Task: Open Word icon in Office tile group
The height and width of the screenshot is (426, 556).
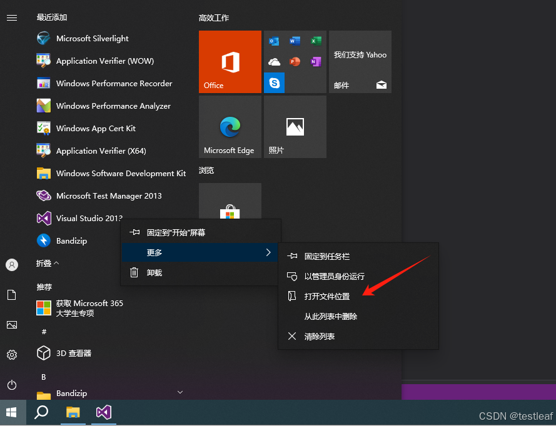Action: tap(295, 41)
